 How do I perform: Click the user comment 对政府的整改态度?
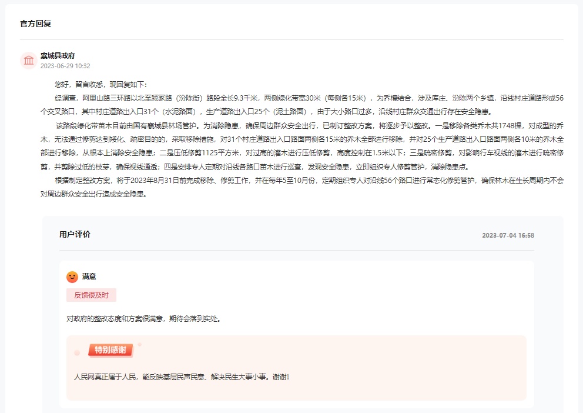coord(143,319)
